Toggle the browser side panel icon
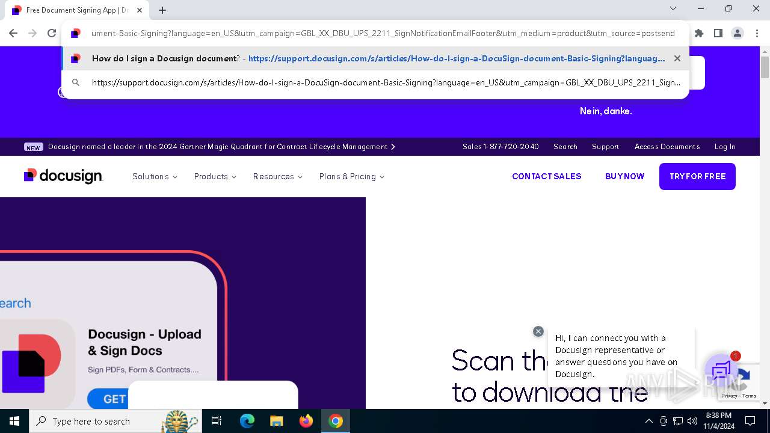The width and height of the screenshot is (770, 433). point(718,33)
